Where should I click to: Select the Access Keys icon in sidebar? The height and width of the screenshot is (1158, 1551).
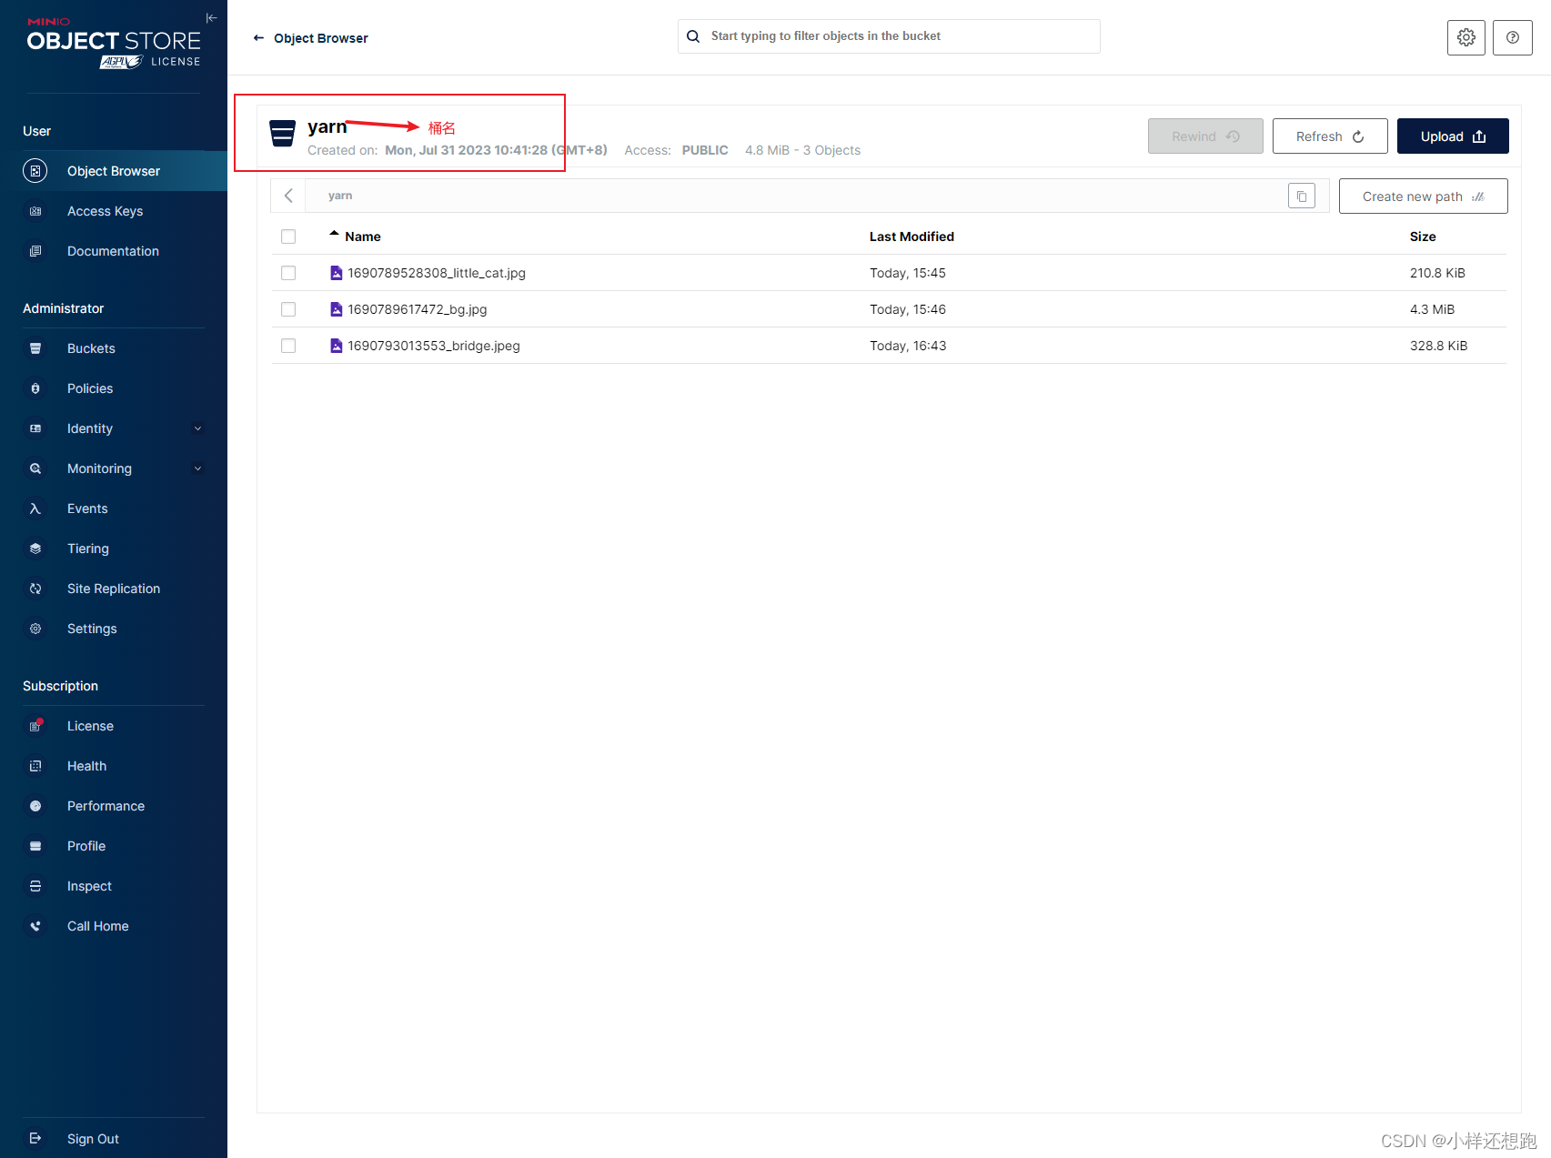(35, 210)
